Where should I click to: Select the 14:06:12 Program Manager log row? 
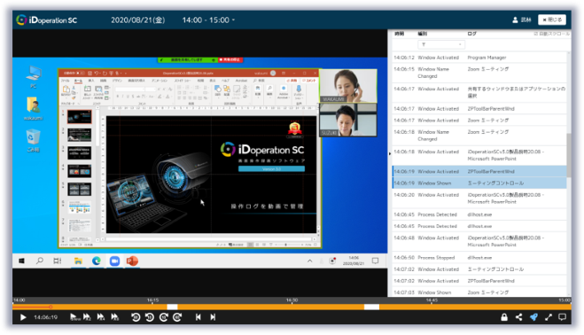pos(479,58)
